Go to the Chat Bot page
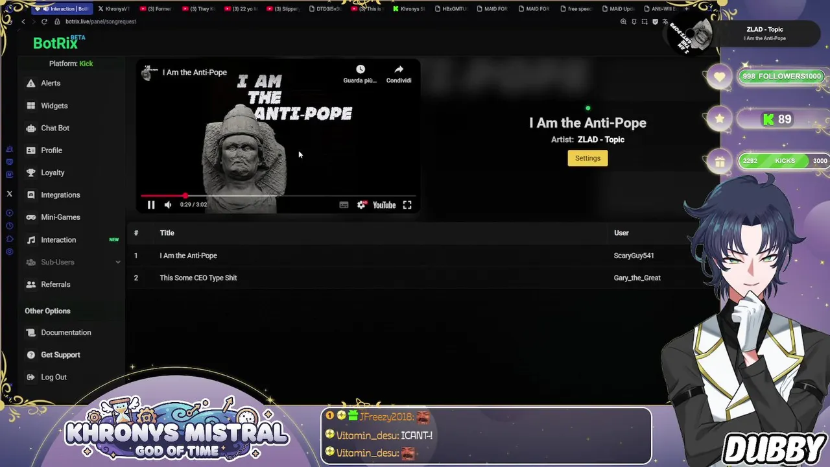Screen dimensions: 830x467 [54, 128]
